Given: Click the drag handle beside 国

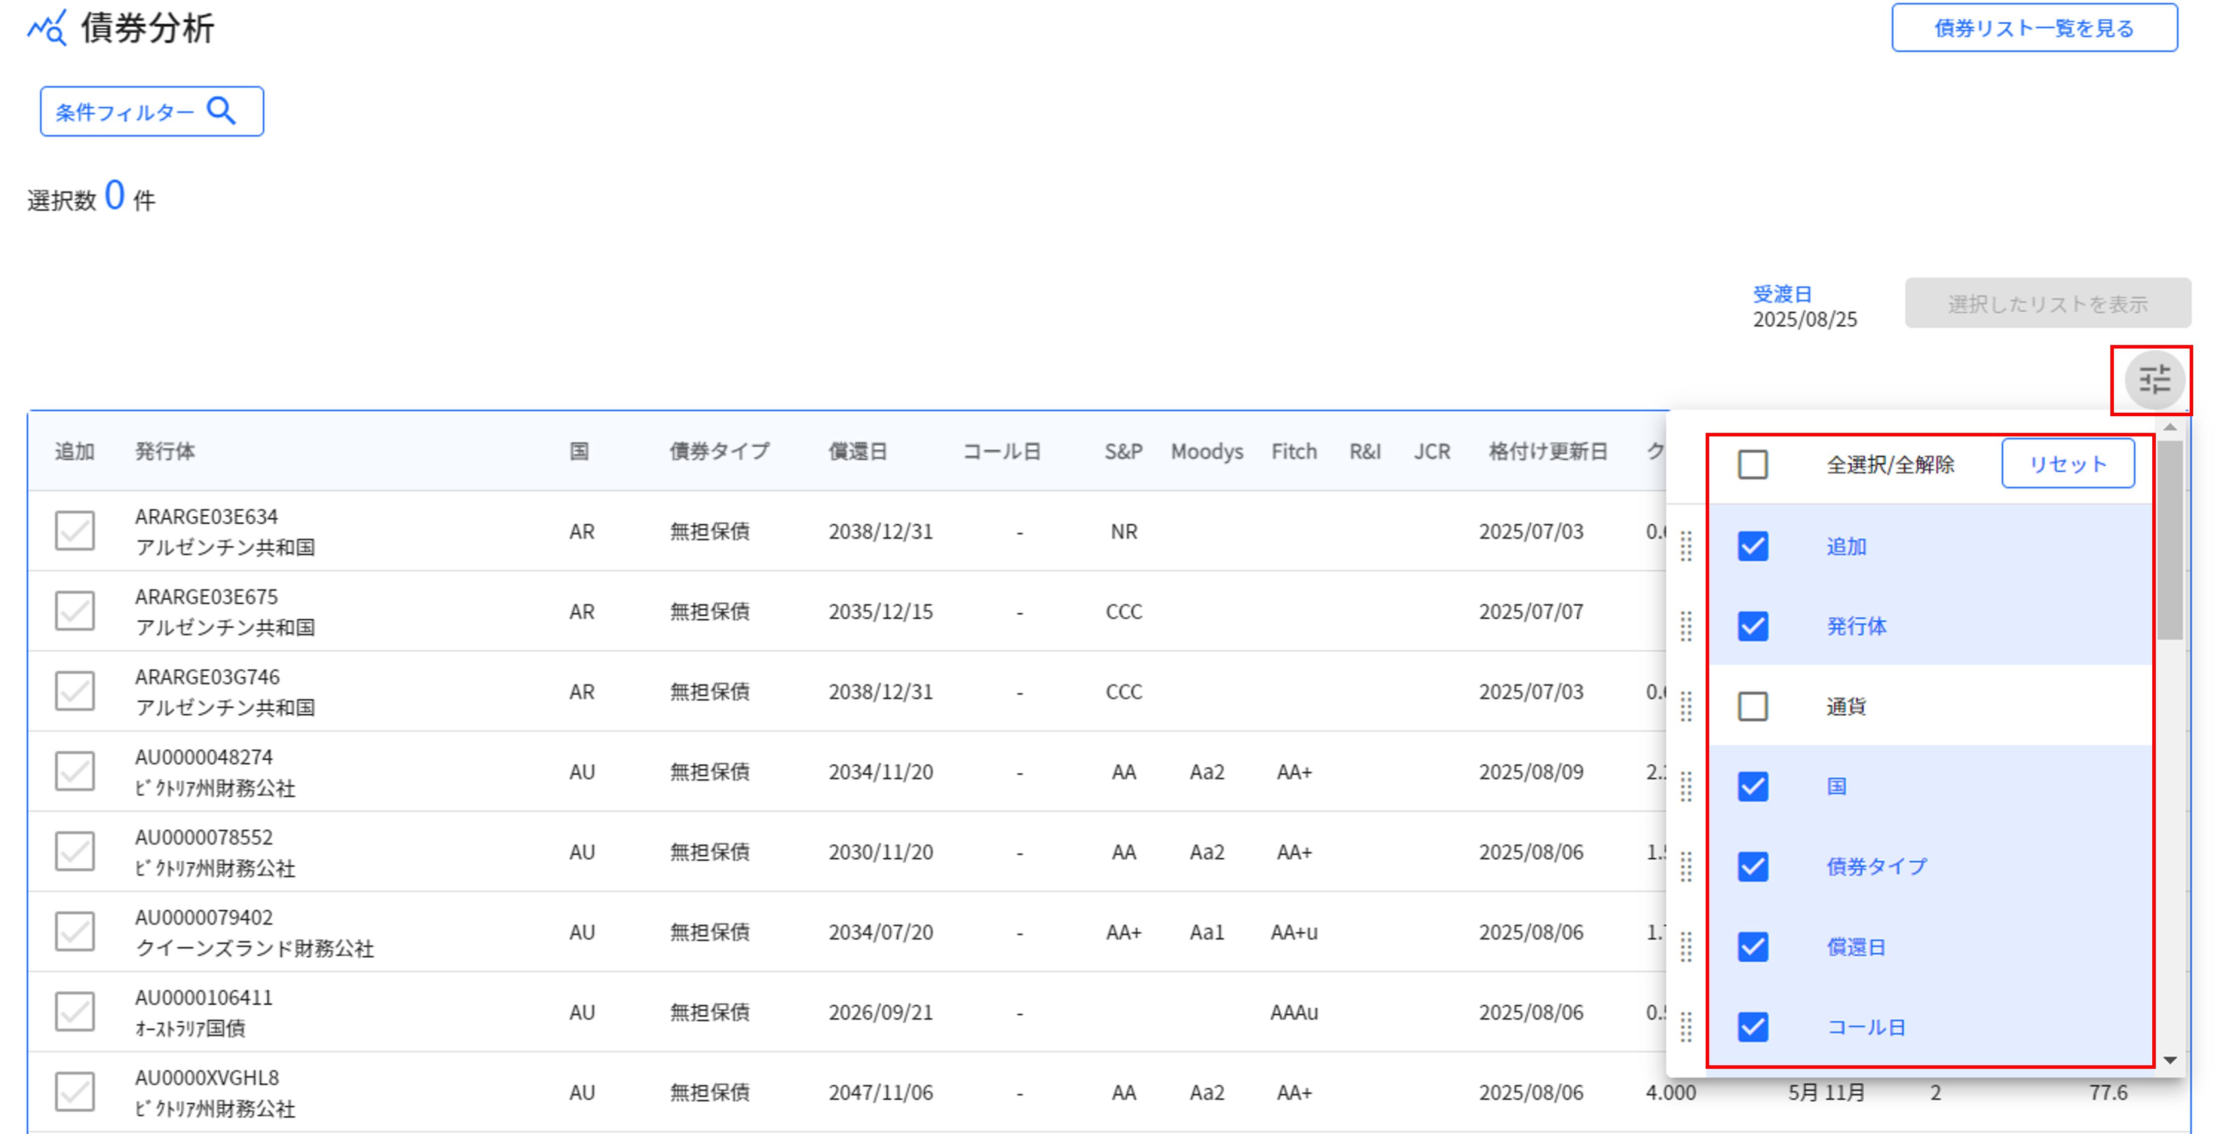Looking at the screenshot, I should (x=1687, y=787).
